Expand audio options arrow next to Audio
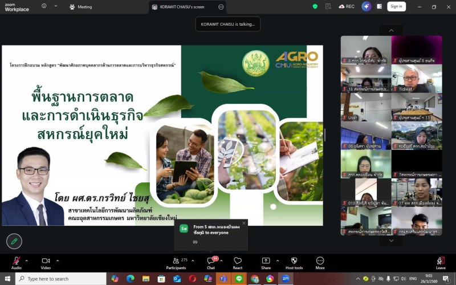Viewport: 456px width, 285px height. (x=27, y=260)
